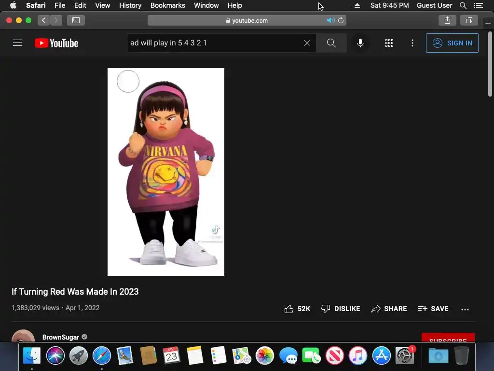This screenshot has width=494, height=371.
Task: Open the YouTube hamburger guide menu
Action: (x=17, y=43)
